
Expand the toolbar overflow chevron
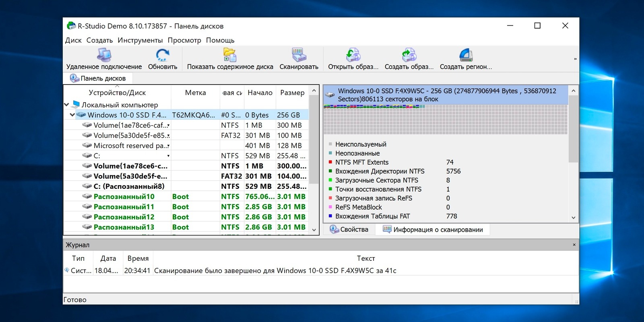click(x=575, y=59)
